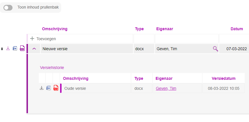Toggle the 'Toon inhoud prullenbak' switch

tap(8, 7)
